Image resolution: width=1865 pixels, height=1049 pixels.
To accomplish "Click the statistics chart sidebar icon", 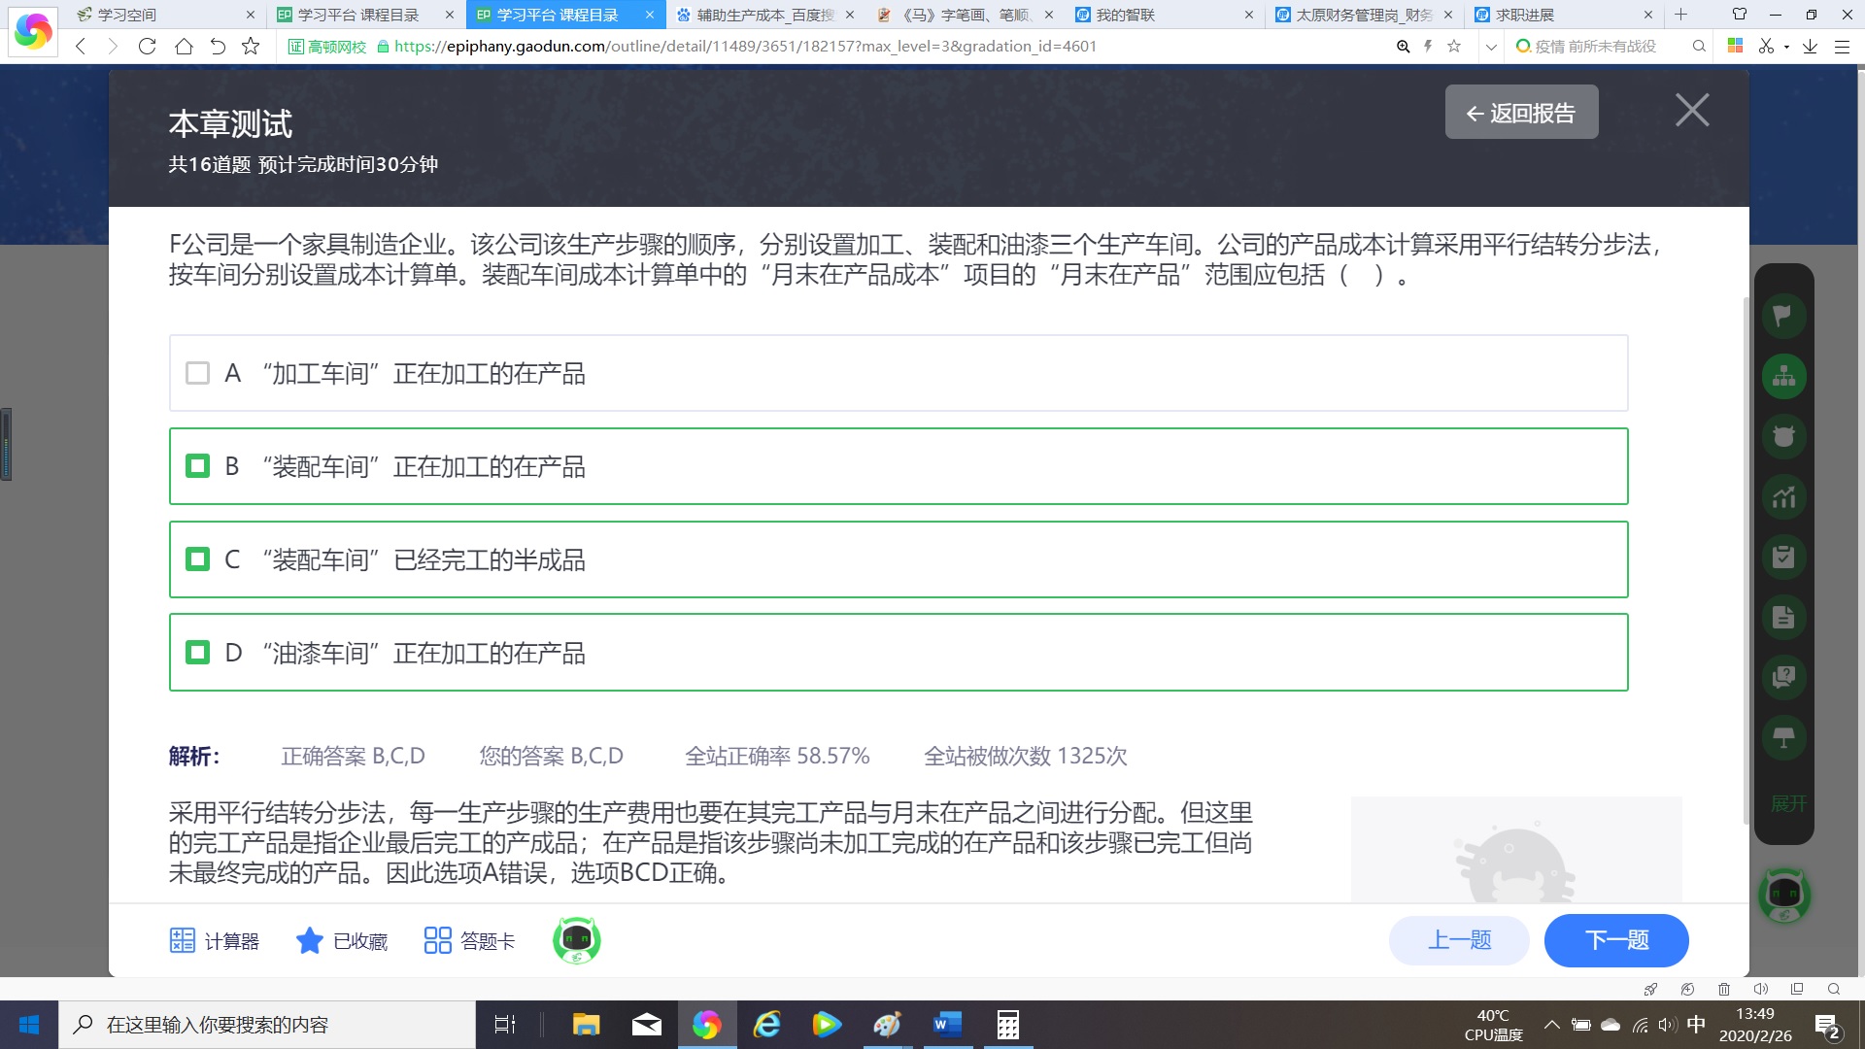I will 1783,497.
